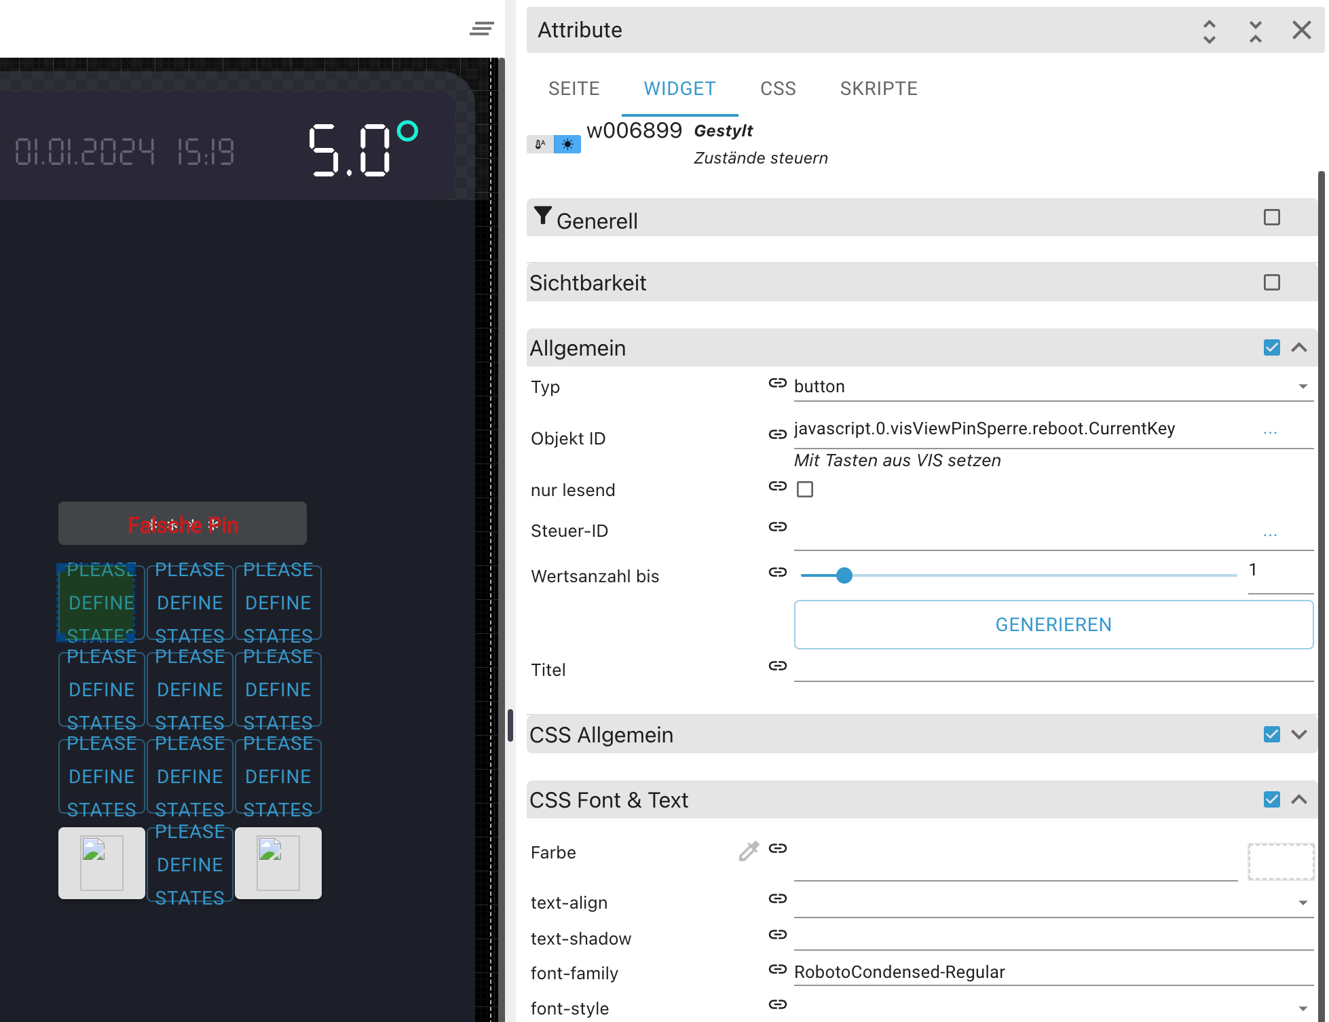Open the Typ dropdown showing button
This screenshot has height=1022, width=1329.
click(1053, 387)
